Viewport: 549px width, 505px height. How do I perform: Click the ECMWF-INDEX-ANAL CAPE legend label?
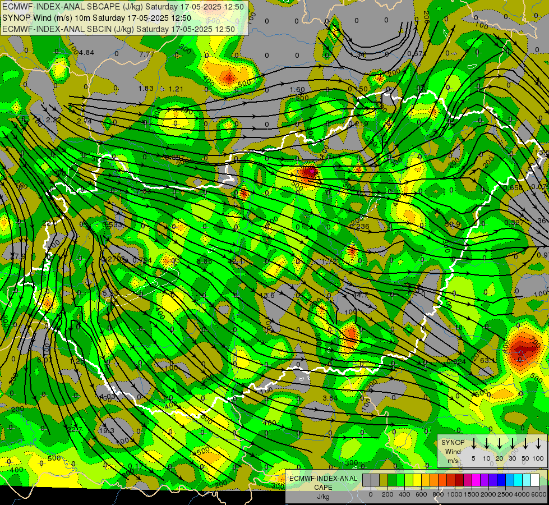pyautogui.click(x=323, y=483)
